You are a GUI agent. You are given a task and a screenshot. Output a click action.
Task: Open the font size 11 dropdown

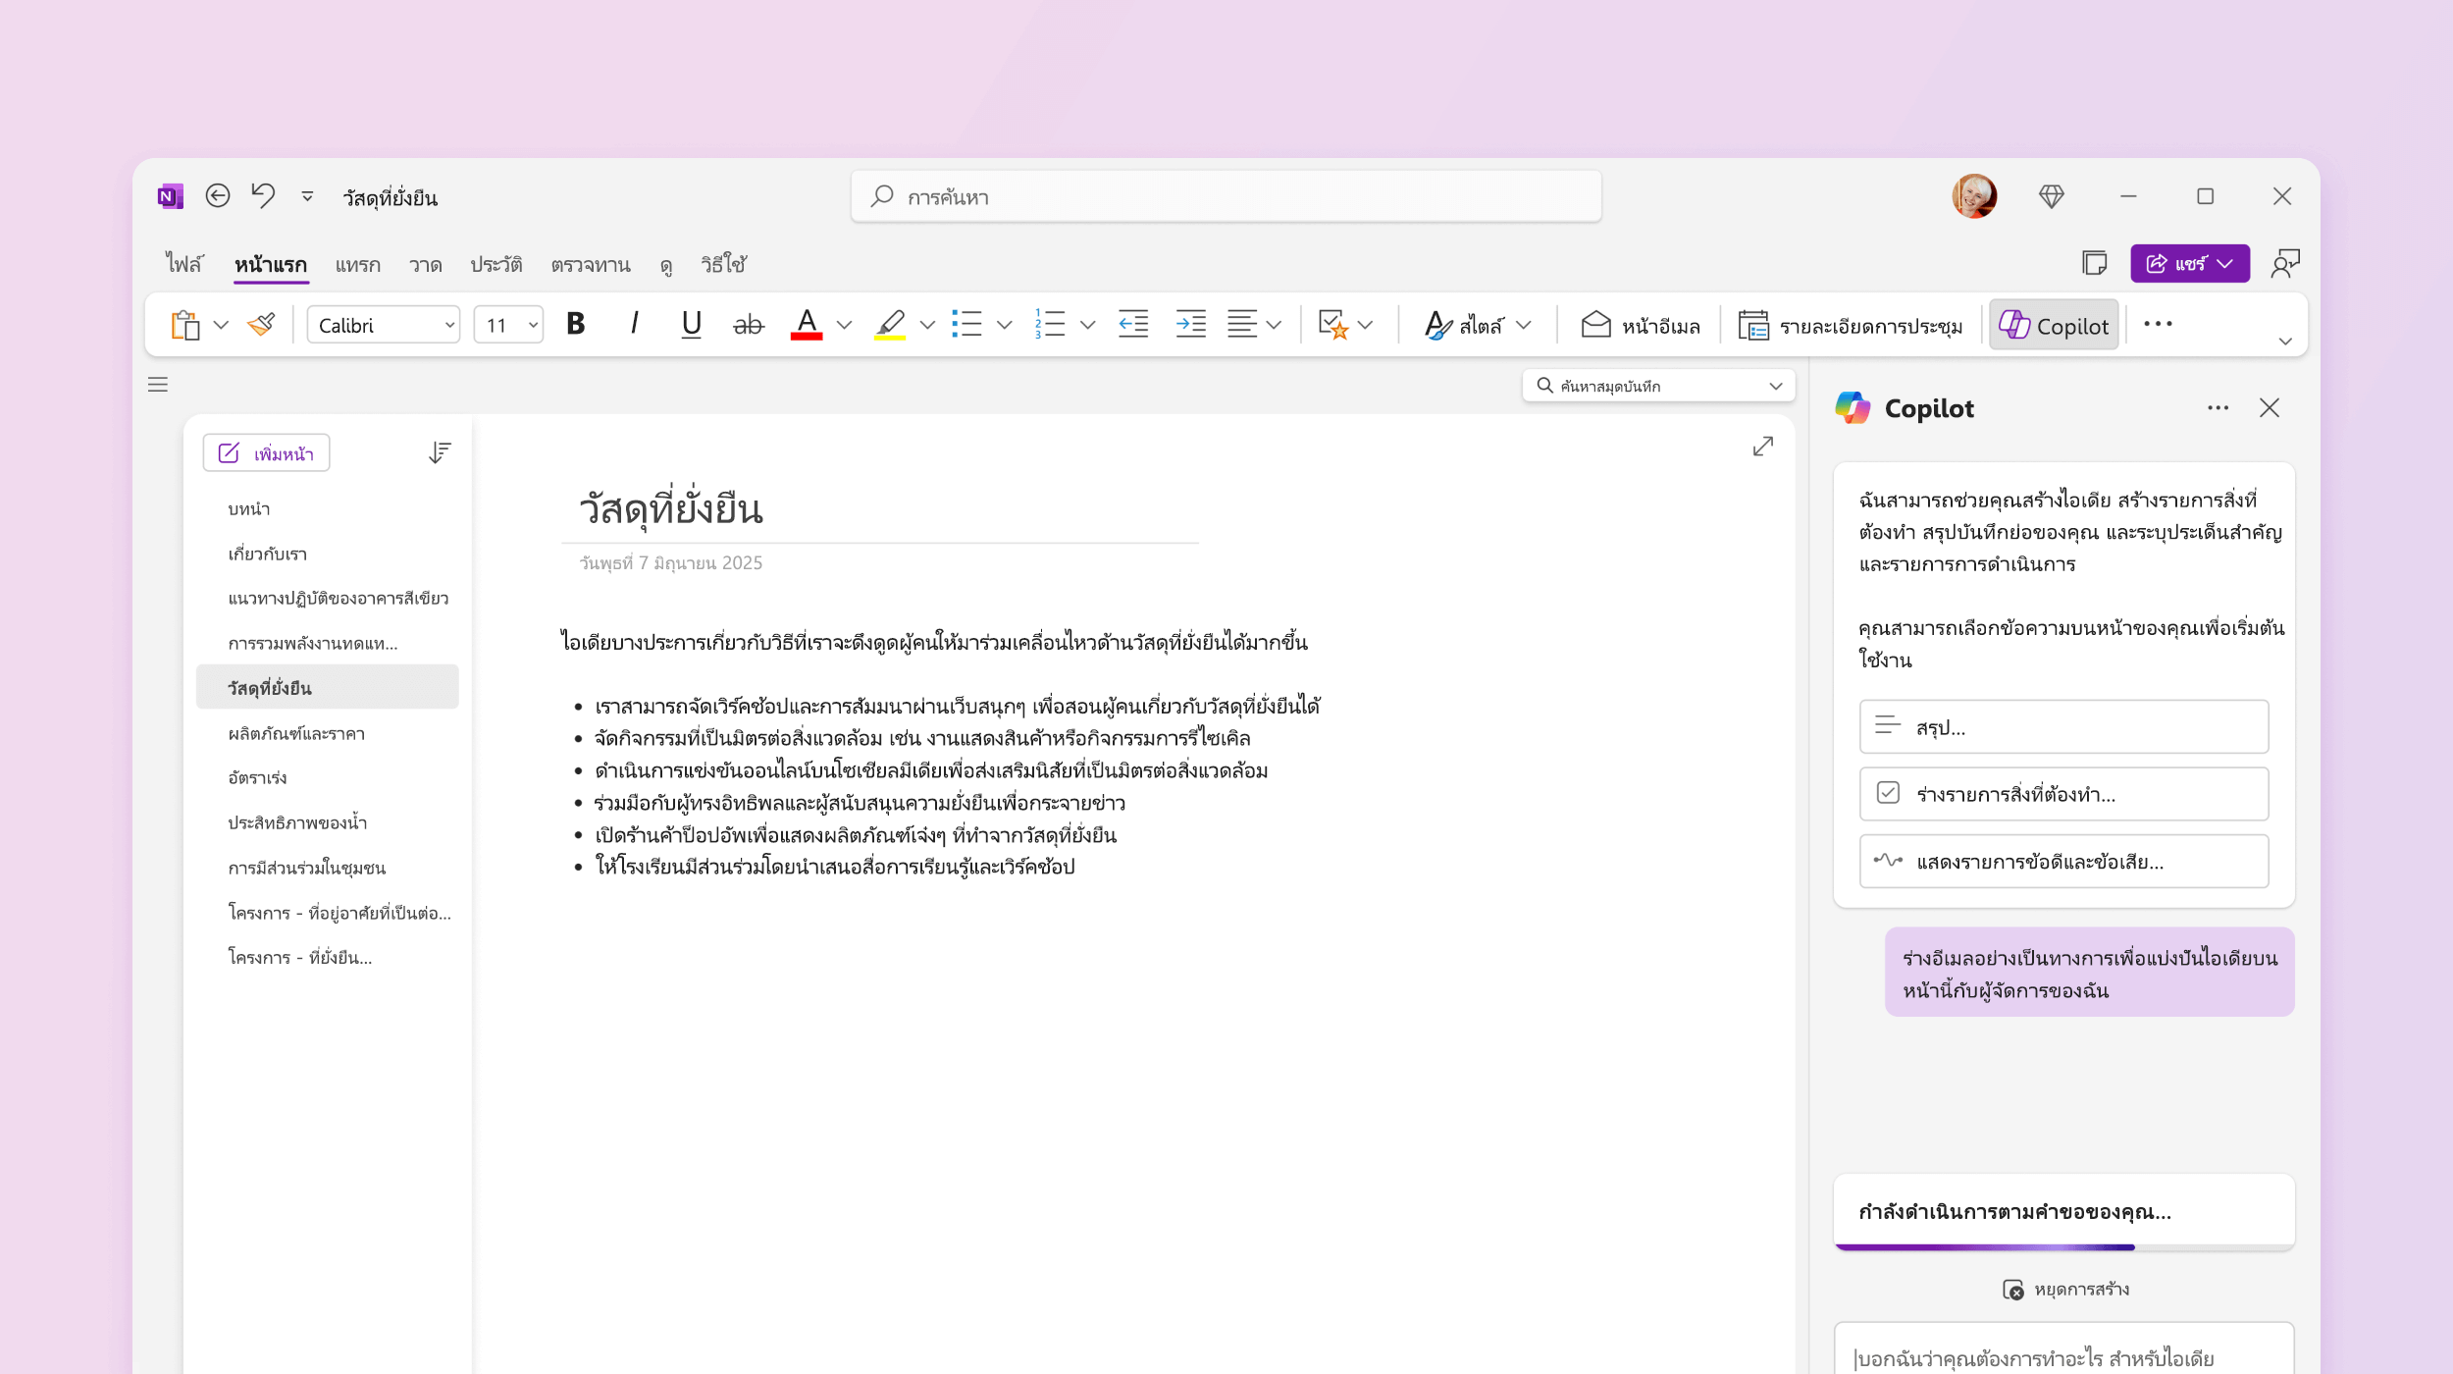[508, 325]
